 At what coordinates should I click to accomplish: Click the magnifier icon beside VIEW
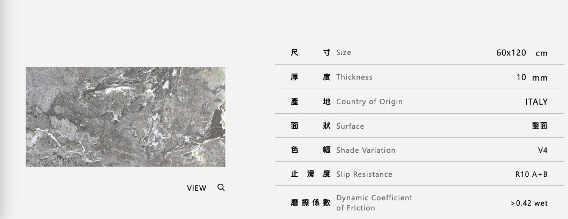pos(221,187)
